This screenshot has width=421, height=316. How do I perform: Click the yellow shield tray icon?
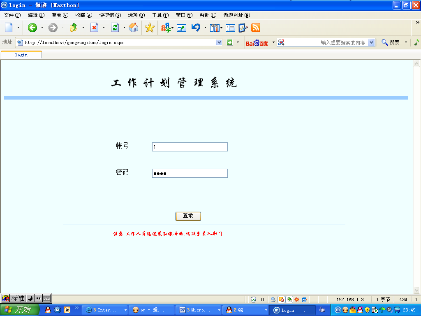(367, 310)
